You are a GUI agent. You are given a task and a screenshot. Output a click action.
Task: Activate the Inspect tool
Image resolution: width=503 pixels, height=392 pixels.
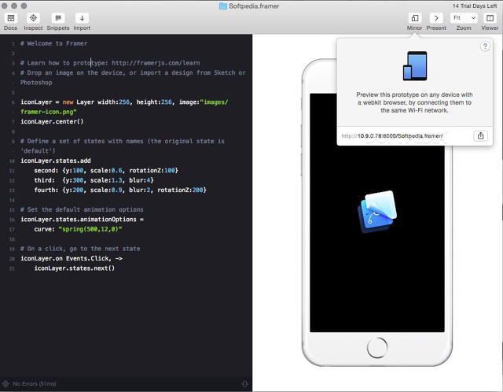click(x=33, y=18)
